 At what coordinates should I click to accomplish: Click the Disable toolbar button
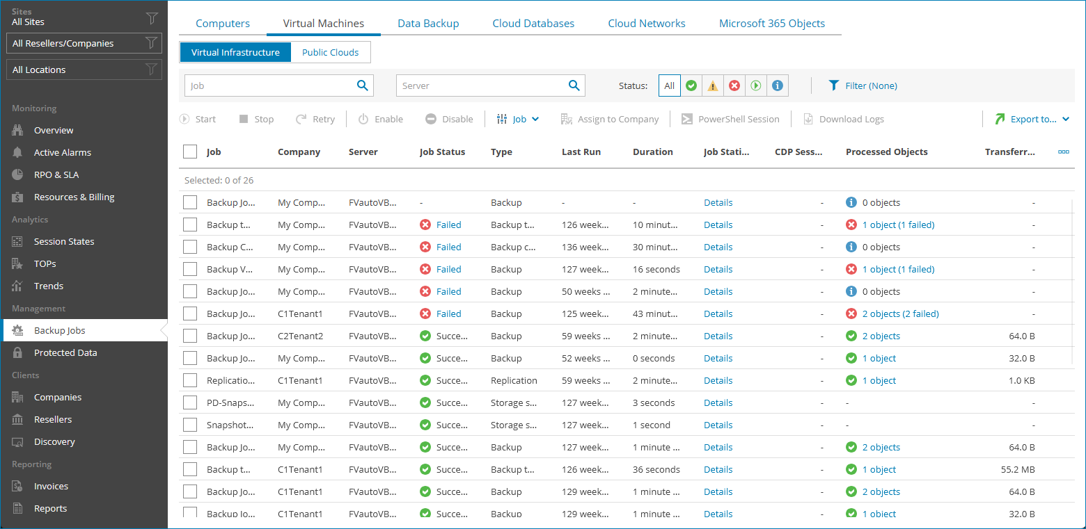pyautogui.click(x=449, y=119)
